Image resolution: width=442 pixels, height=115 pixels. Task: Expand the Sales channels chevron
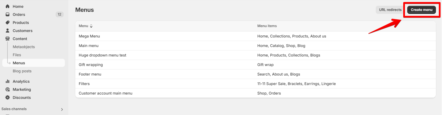coord(62,110)
